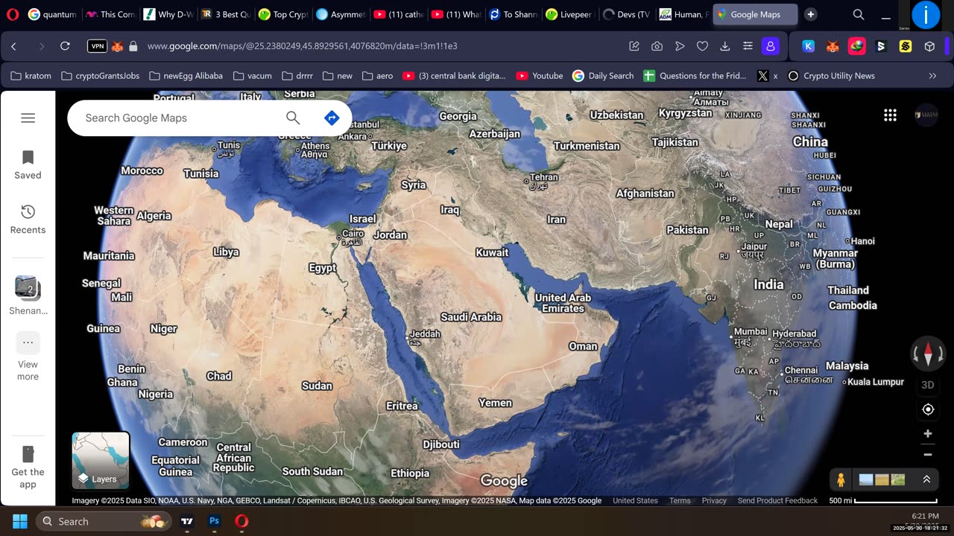
Task: Open Directions with blue arrow icon
Action: 332,118
